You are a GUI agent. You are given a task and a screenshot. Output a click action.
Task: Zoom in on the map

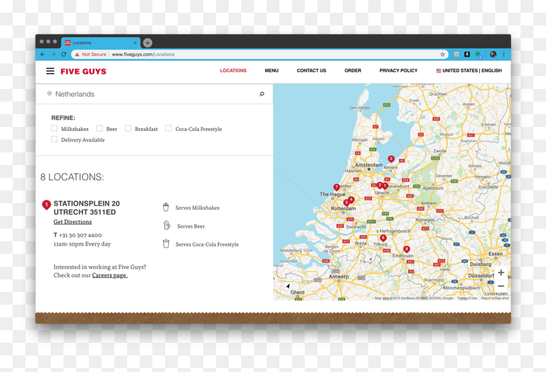click(501, 273)
